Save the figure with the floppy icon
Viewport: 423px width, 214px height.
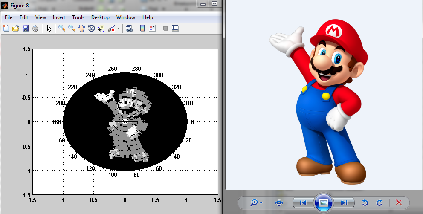[26, 28]
